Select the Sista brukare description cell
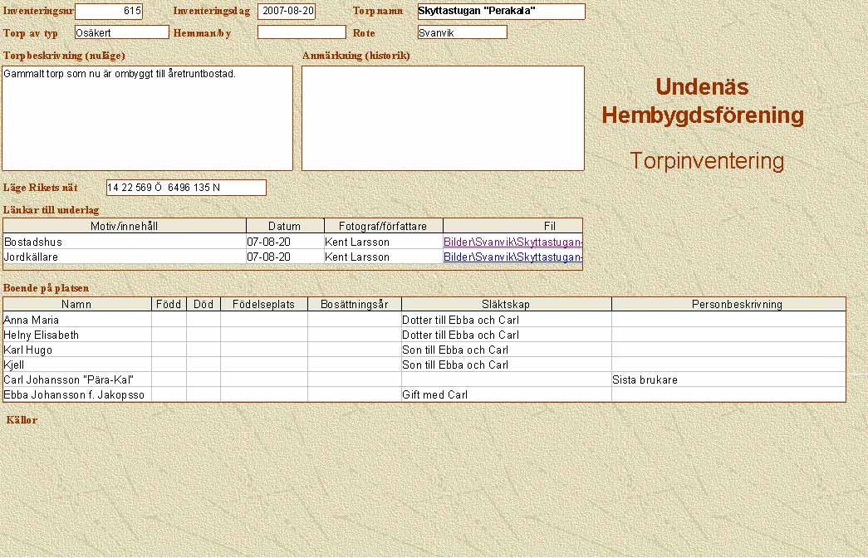Viewport: 868px width, 558px height. pos(728,380)
